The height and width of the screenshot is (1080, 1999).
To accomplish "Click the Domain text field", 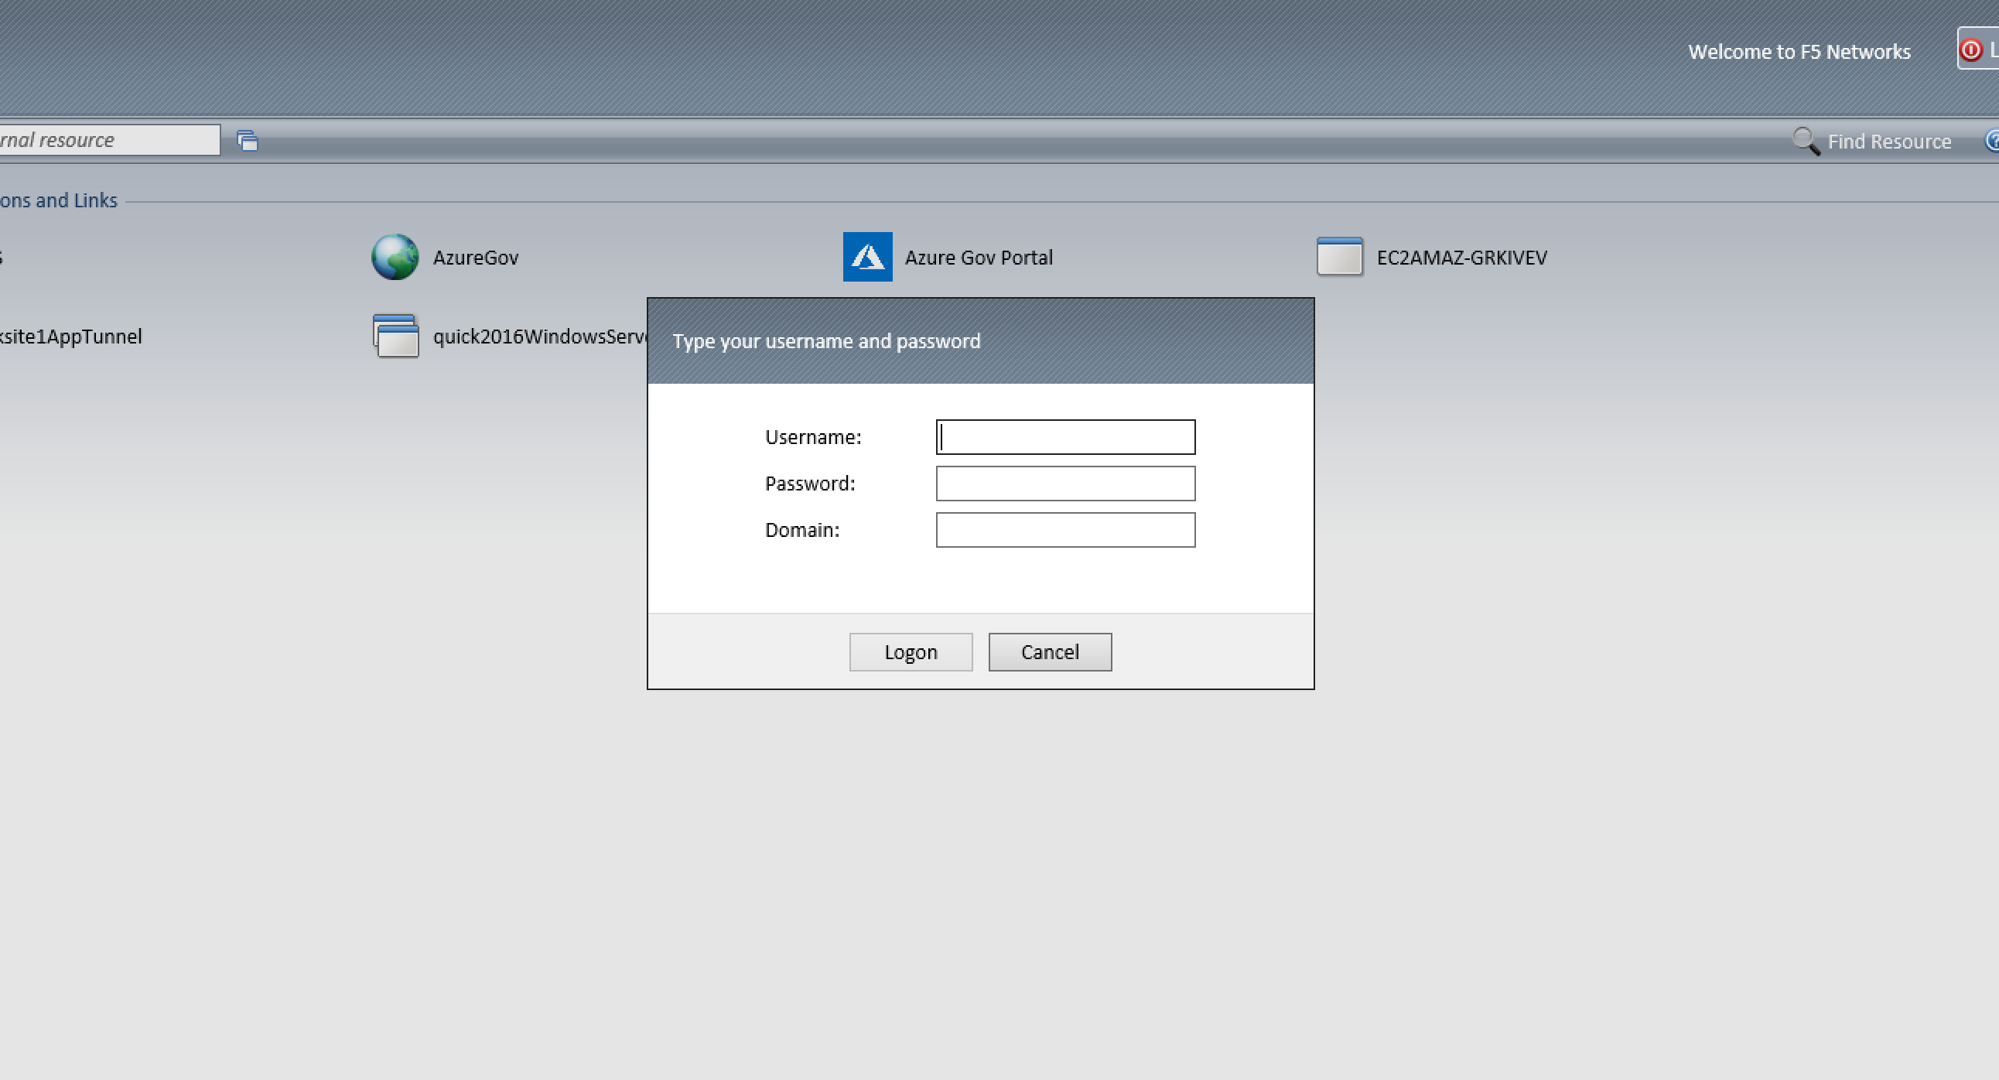I will click(1064, 530).
